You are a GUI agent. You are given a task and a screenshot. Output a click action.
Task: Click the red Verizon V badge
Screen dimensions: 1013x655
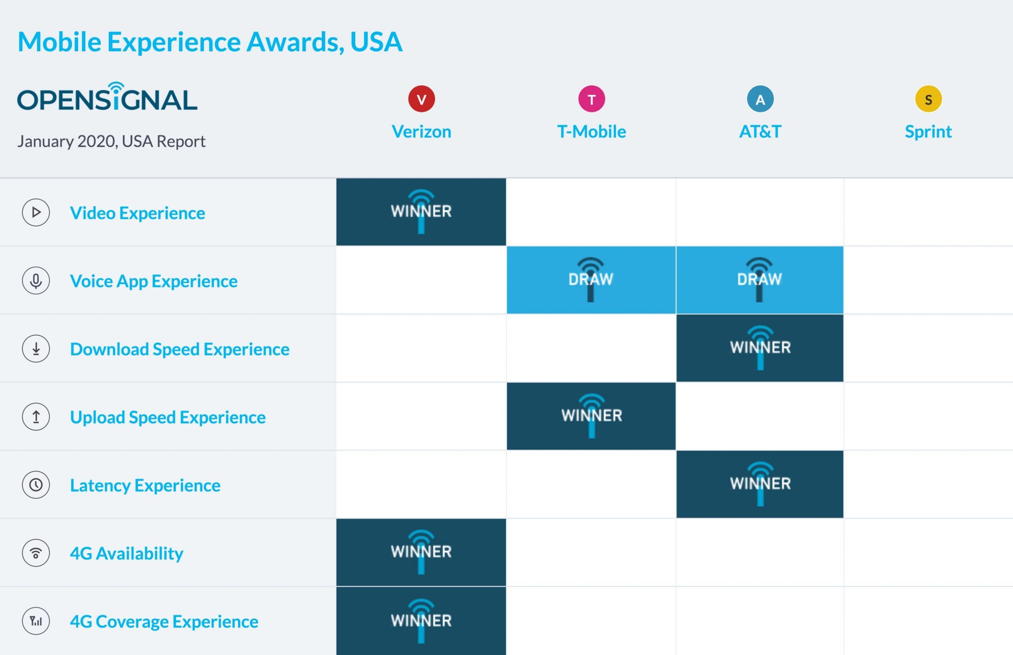pyautogui.click(x=421, y=99)
